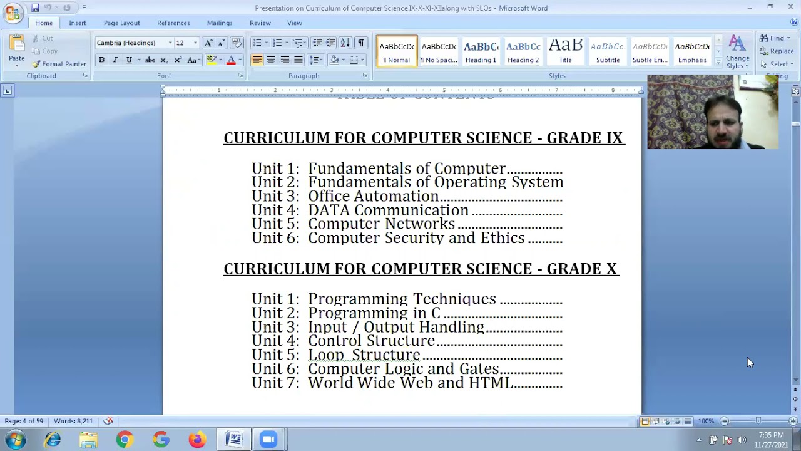Open the Paragraph dialog launcher

click(365, 76)
